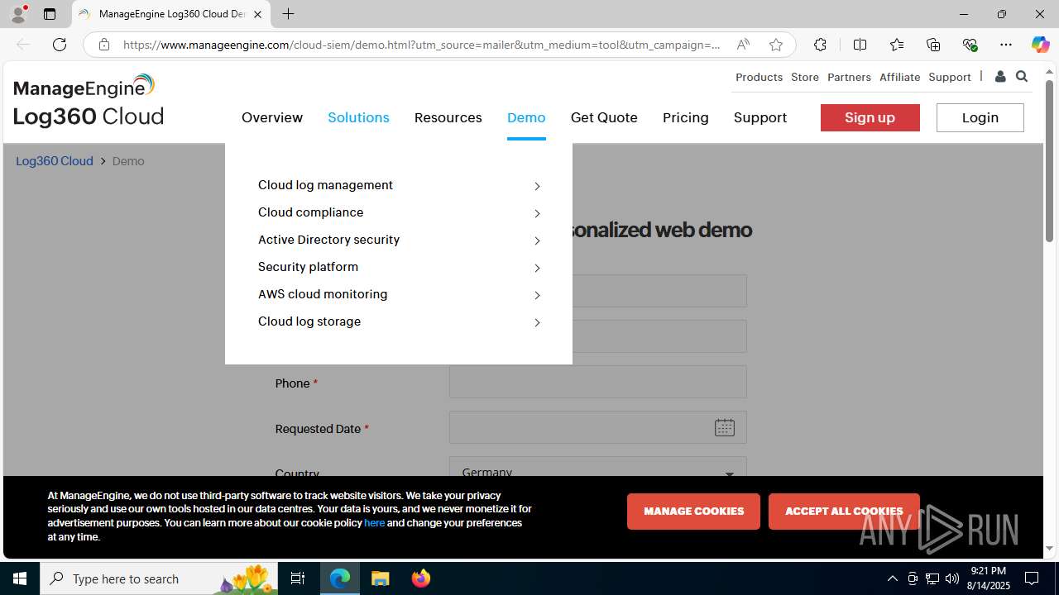
Task: Open the tab actions menu icon
Action: click(50, 14)
